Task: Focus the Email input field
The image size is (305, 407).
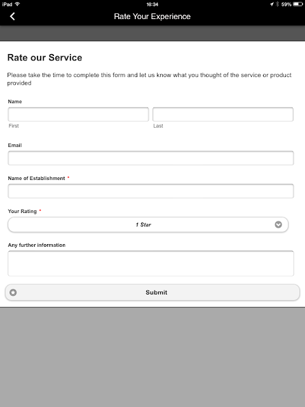Action: (x=151, y=158)
